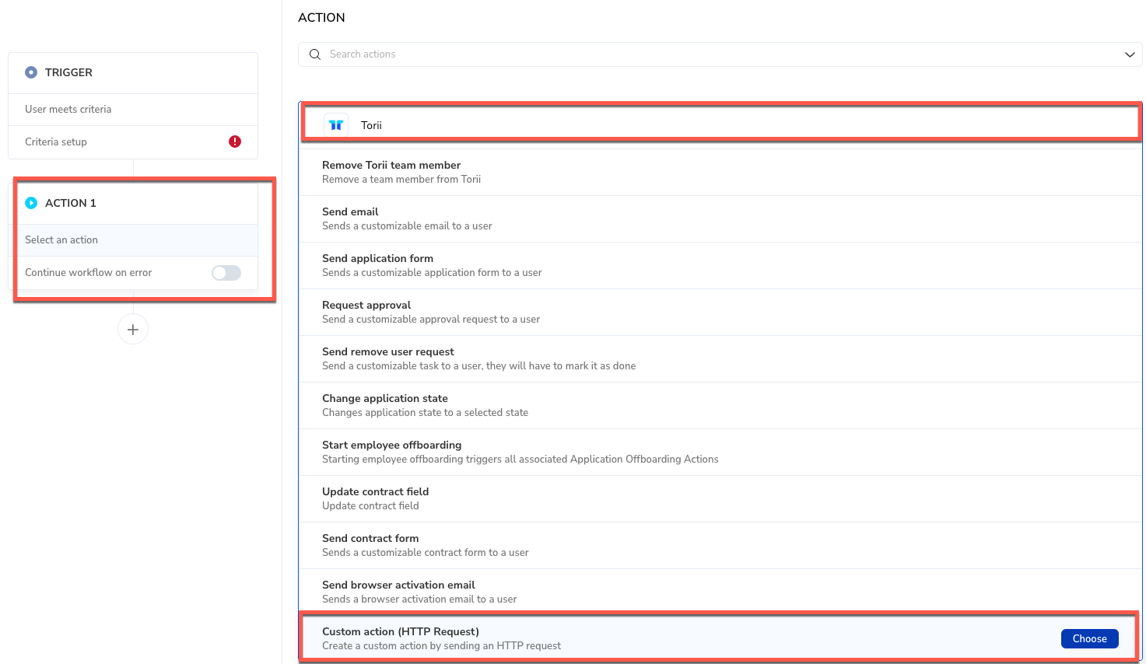Select the Remove Torii team member action

[720, 172]
